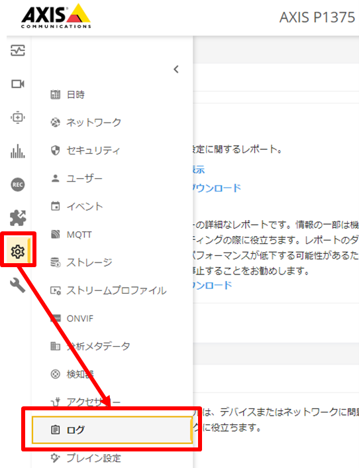Viewport: 359px width, 468px height.
Task: Open the Apps puzzle piece icon
Action: [18, 217]
